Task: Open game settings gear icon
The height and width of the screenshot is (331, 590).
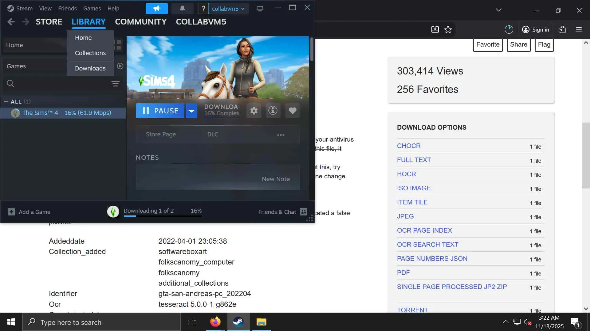Action: tap(254, 111)
